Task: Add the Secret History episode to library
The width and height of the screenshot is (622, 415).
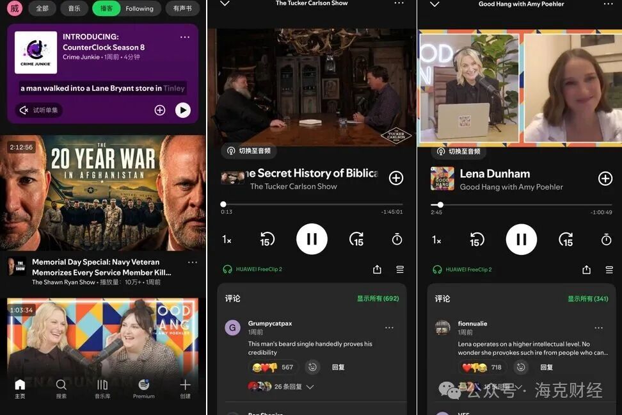Action: pos(396,178)
